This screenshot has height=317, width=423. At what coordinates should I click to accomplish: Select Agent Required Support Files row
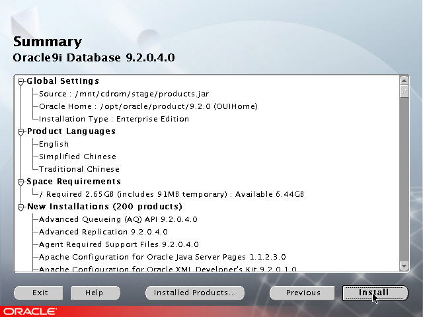(119, 244)
